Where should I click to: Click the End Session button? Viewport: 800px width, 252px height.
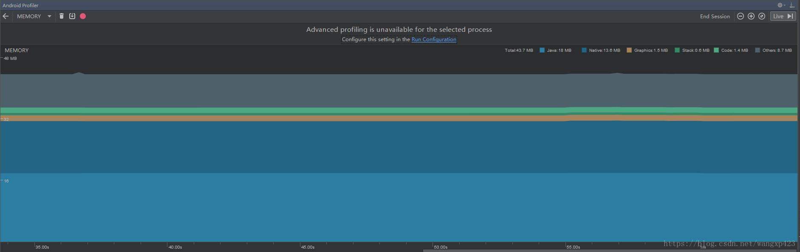[x=715, y=16]
